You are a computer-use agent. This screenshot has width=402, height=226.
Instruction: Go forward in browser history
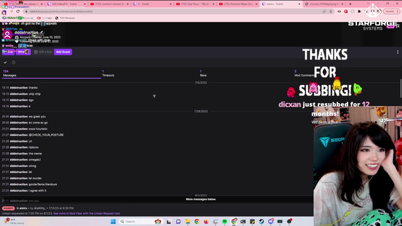[11, 11]
